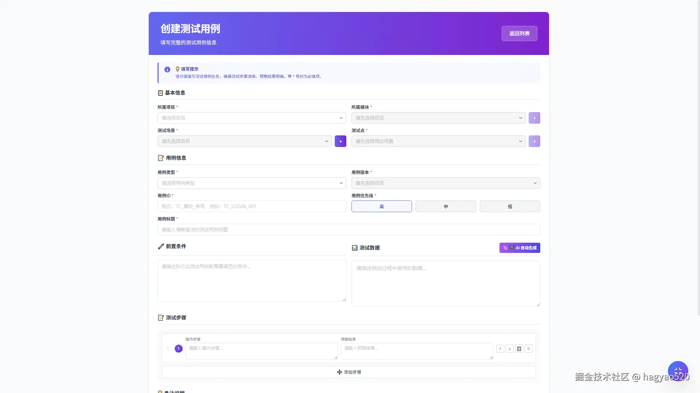The width and height of the screenshot is (700, 393).
Task: Select 低 priority option
Action: coord(510,206)
